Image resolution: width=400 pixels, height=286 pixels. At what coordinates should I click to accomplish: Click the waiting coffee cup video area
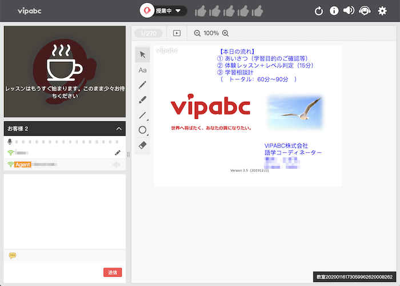click(65, 71)
